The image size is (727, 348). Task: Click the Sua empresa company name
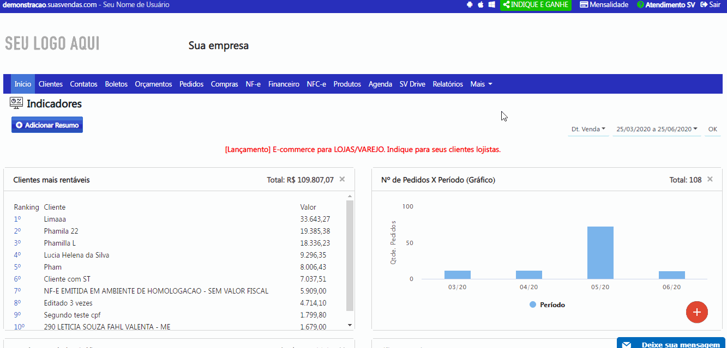tap(219, 46)
